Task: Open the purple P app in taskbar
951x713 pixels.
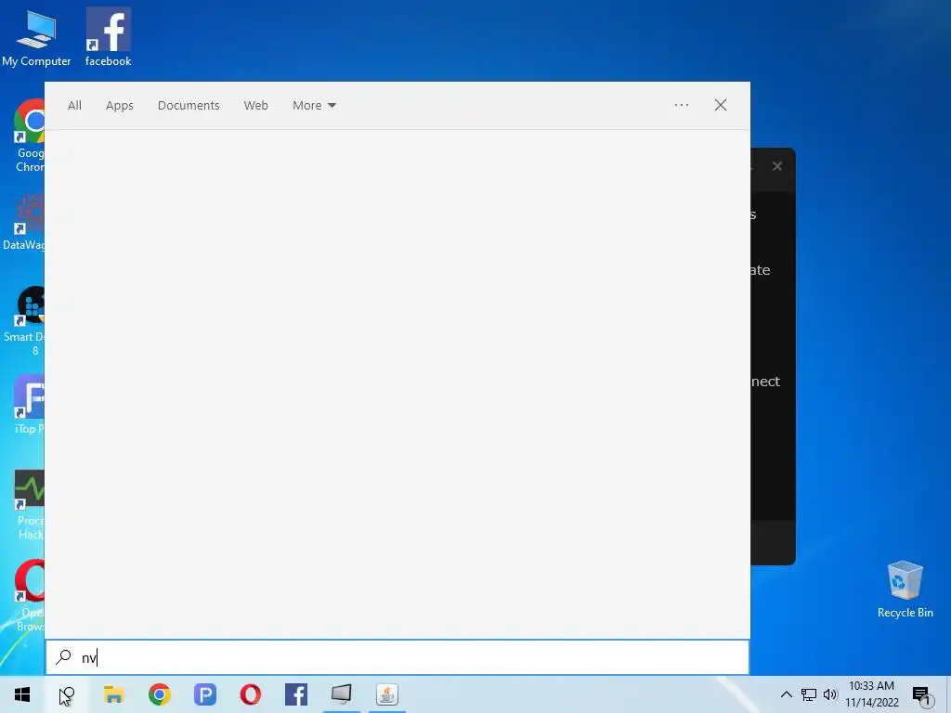Action: click(x=205, y=694)
